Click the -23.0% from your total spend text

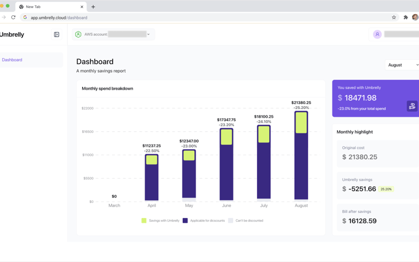pyautogui.click(x=361, y=108)
